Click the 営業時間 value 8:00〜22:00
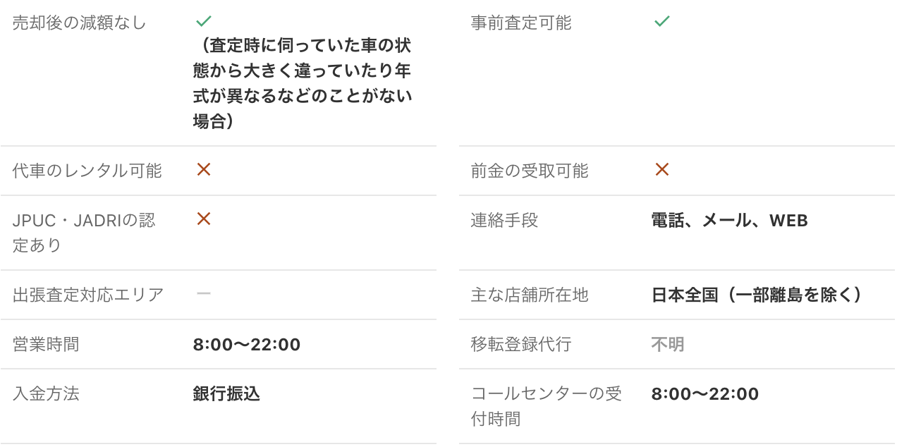Screen dimensions: 897x447 (x=247, y=345)
